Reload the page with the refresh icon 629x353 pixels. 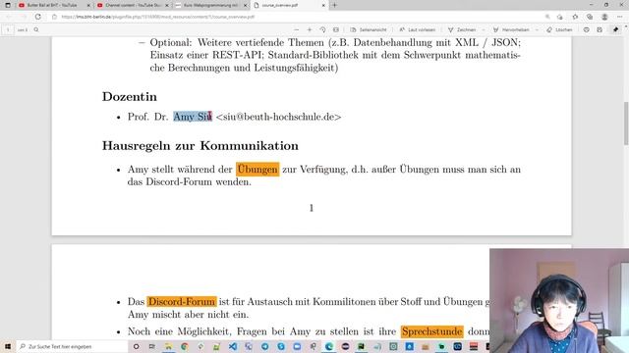[x=38, y=17]
